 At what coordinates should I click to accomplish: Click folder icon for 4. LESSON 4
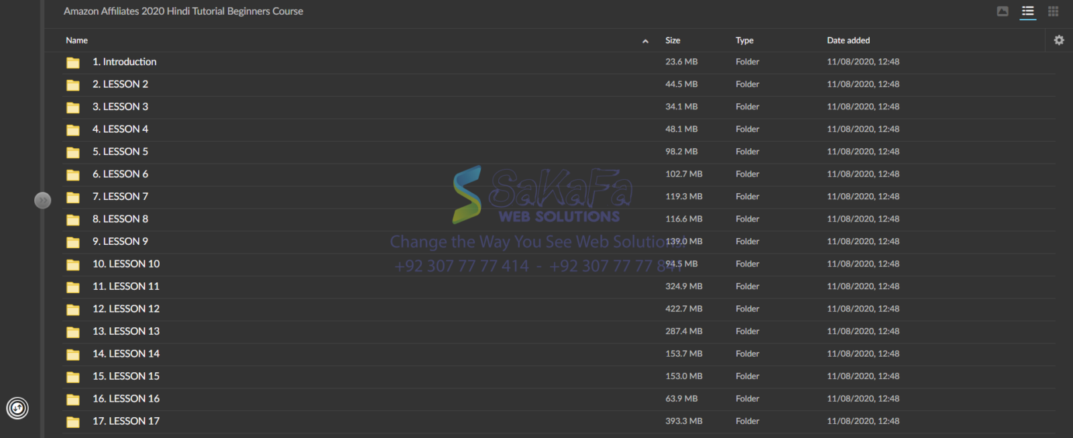point(73,130)
